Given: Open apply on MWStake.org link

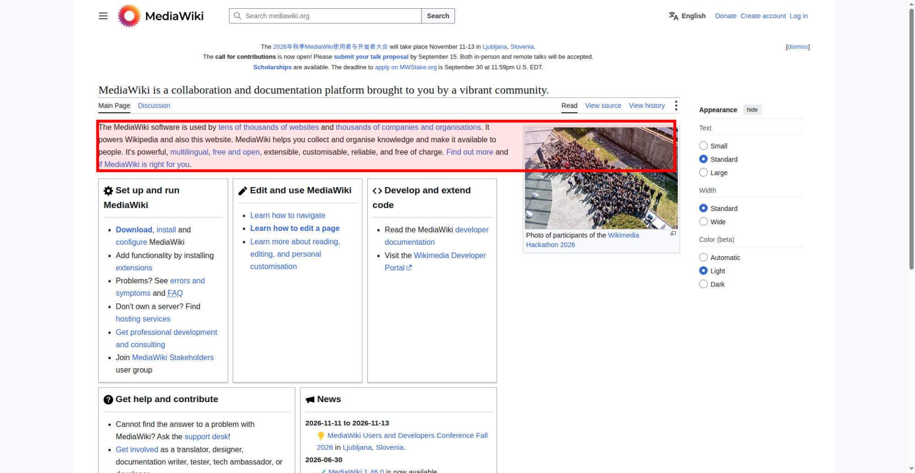Looking at the screenshot, I should 405,67.
